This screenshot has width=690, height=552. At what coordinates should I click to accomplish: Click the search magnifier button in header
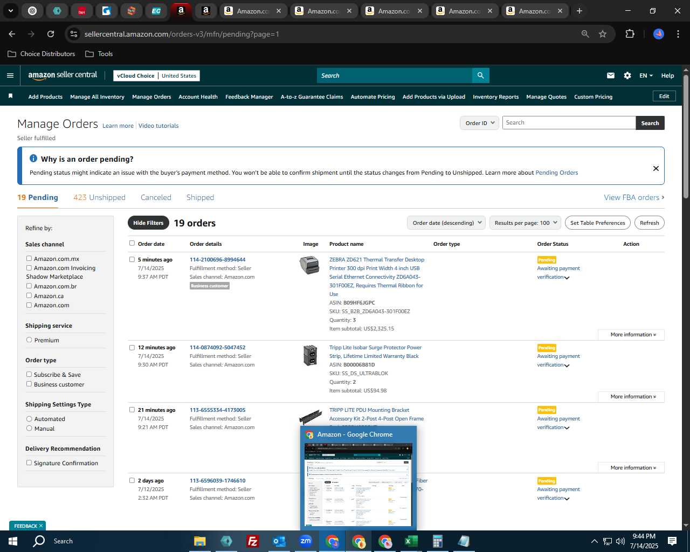click(x=480, y=75)
